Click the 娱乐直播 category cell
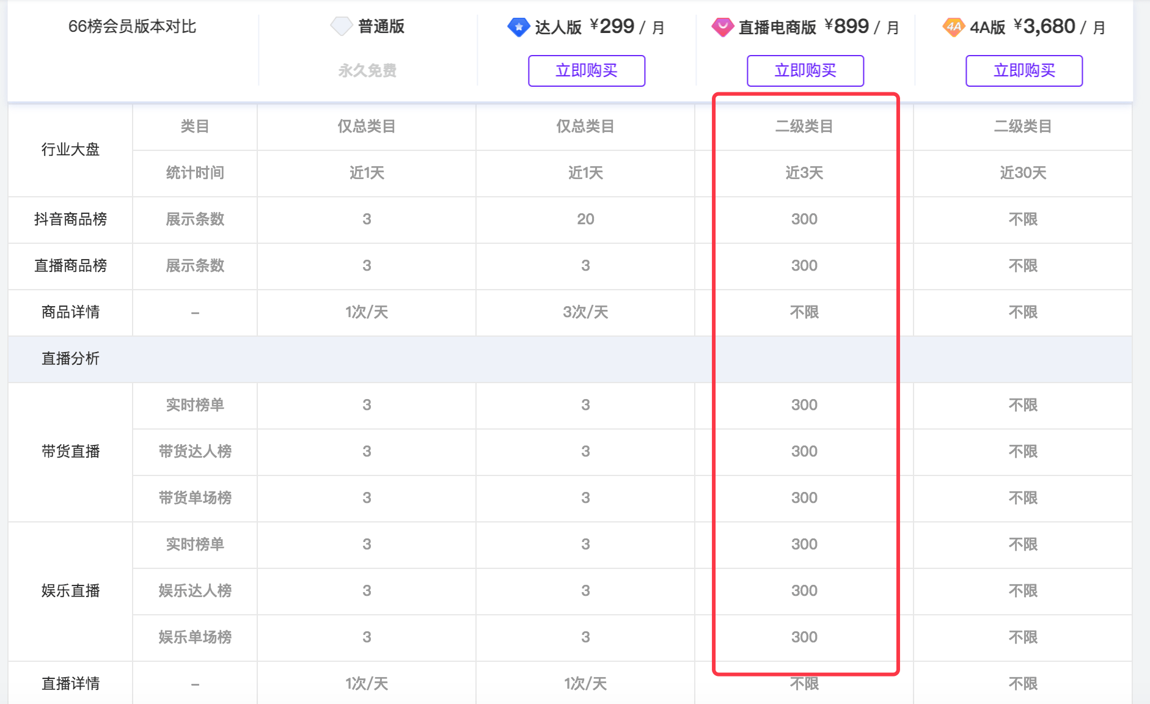This screenshot has height=704, width=1150. tap(70, 591)
